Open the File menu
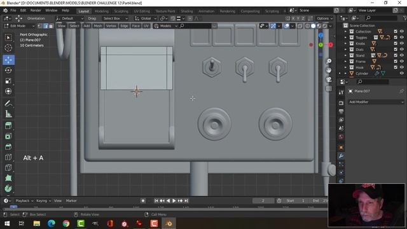Screen dimensions: 407x229 pos(13,10)
